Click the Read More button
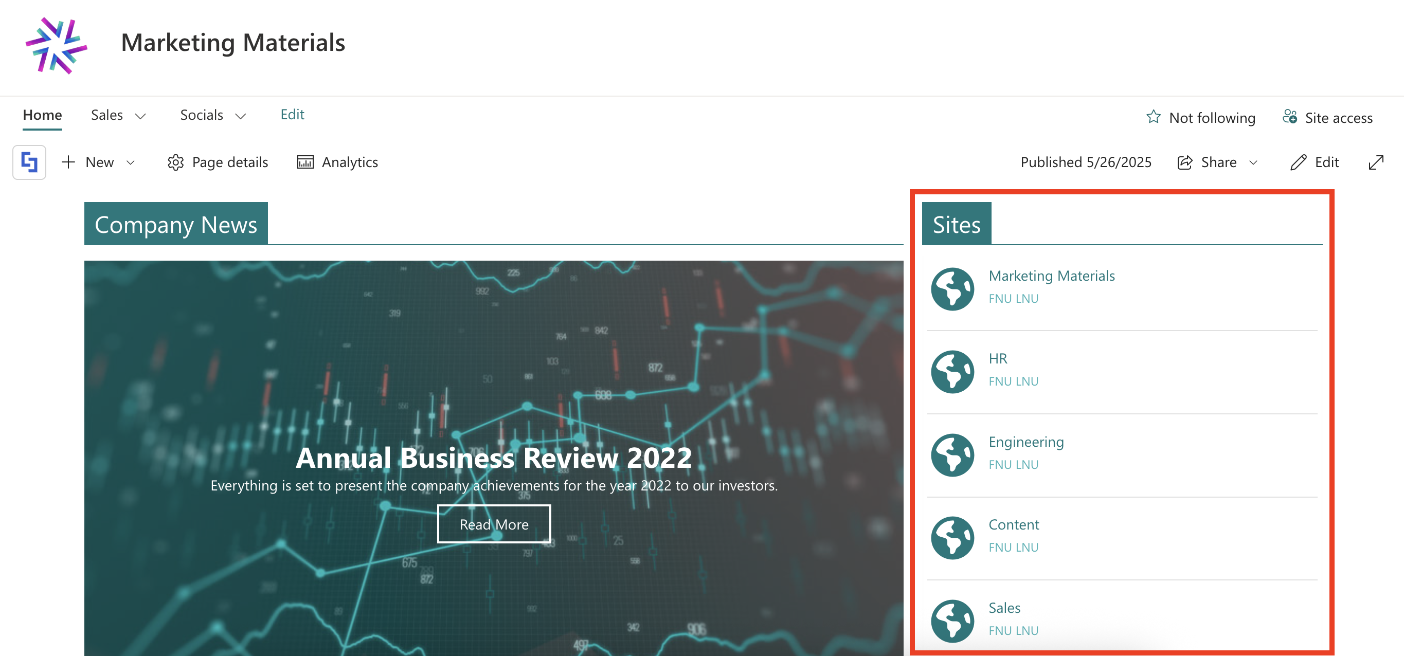The image size is (1404, 656). click(493, 523)
